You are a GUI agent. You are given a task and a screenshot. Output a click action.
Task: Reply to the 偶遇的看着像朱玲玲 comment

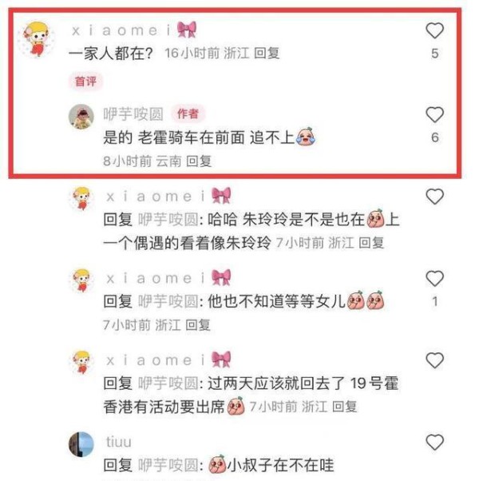click(371, 243)
